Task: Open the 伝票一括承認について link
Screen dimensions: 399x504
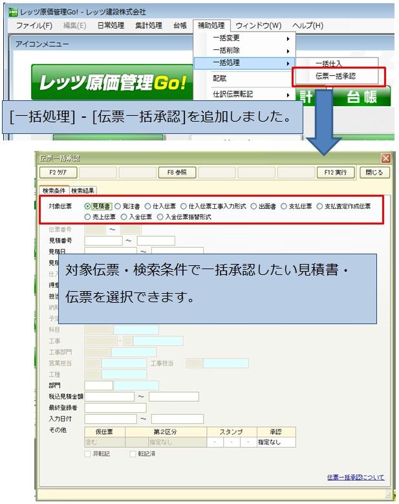Action: point(356,477)
